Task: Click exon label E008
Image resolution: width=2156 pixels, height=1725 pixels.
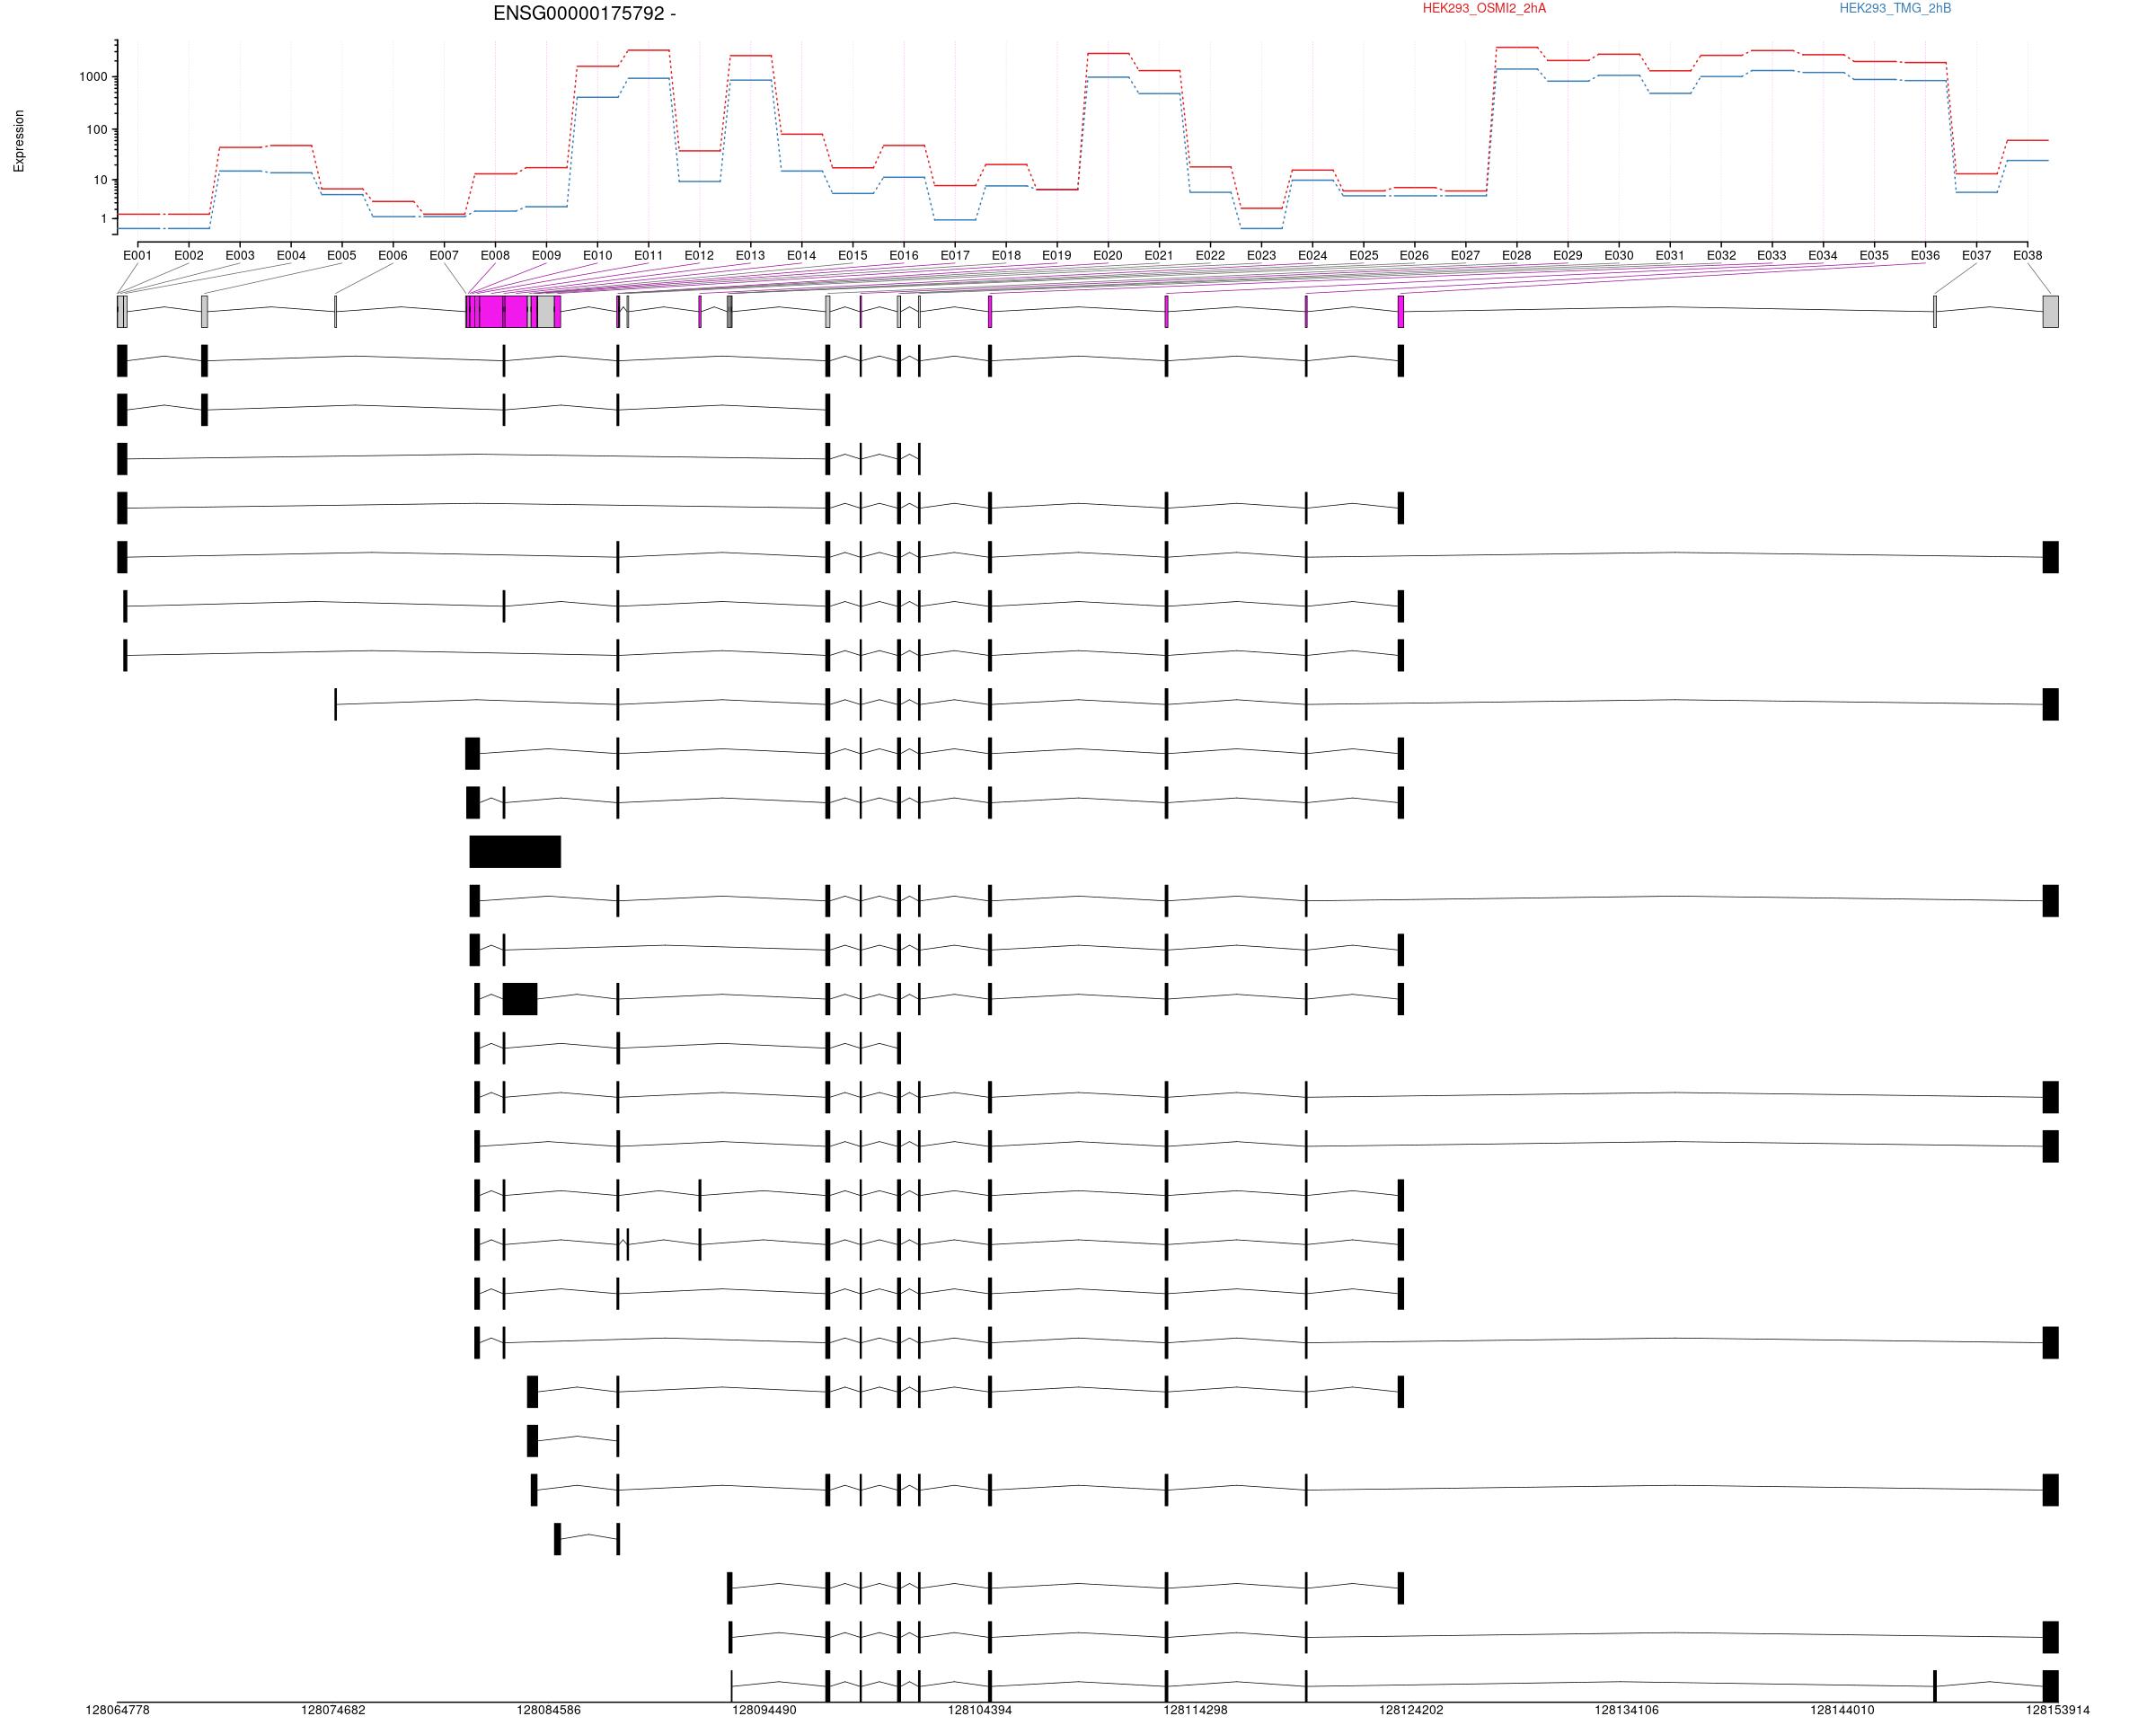Action: click(x=494, y=256)
